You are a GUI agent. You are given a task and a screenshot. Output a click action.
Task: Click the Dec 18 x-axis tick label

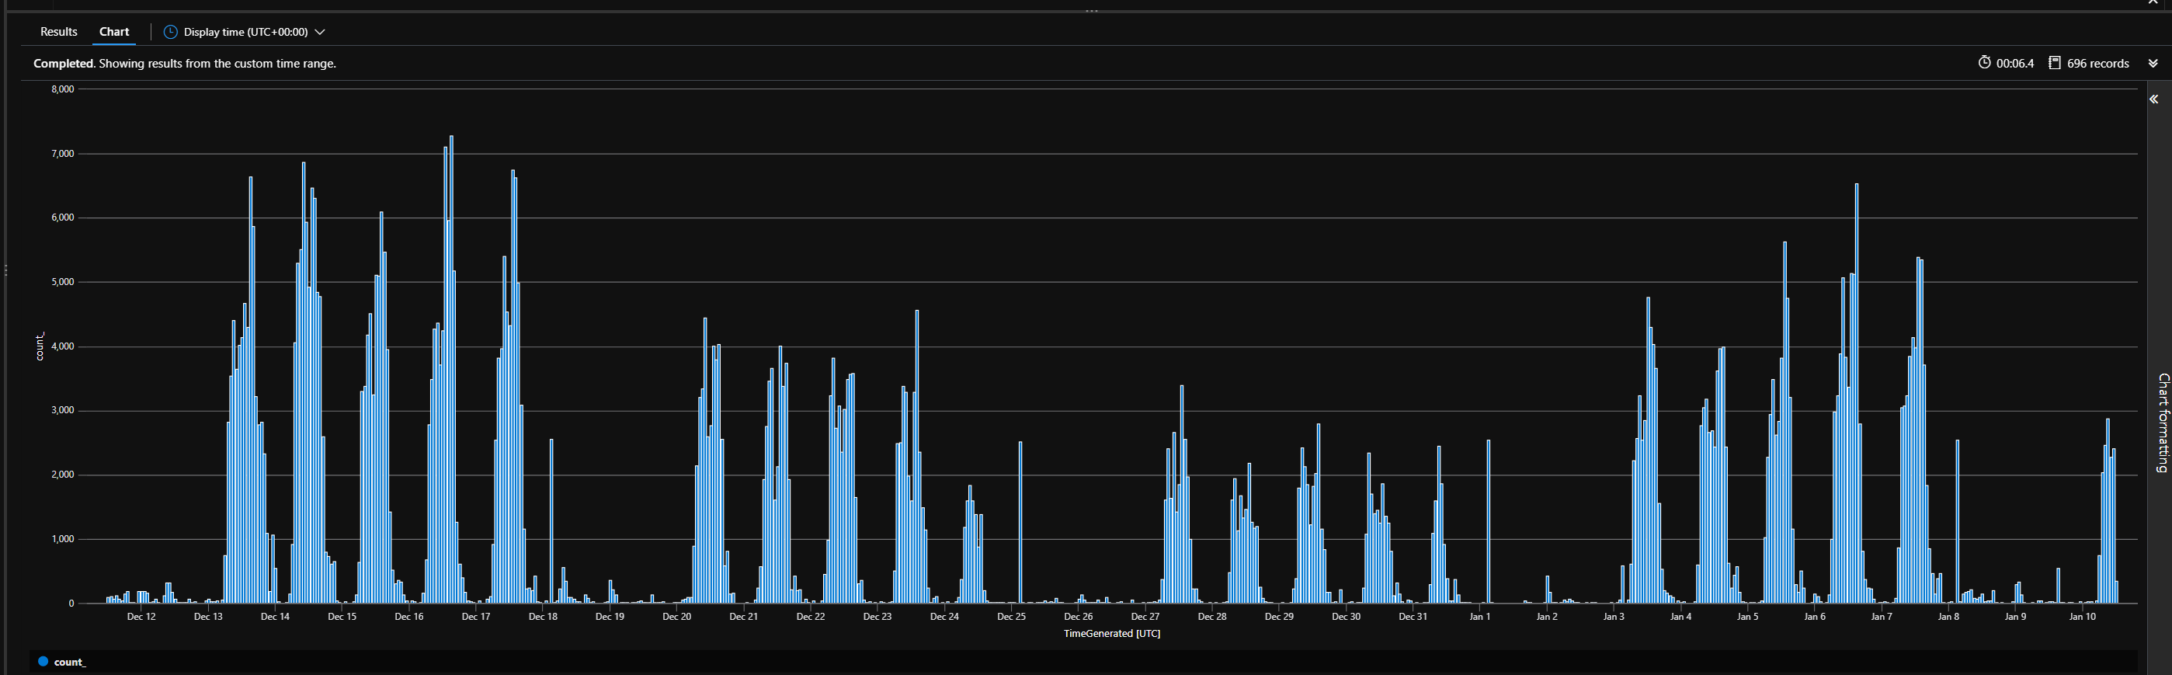543,617
